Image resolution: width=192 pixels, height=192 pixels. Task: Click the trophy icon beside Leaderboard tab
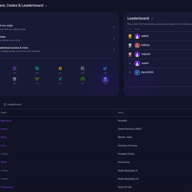[5, 105]
